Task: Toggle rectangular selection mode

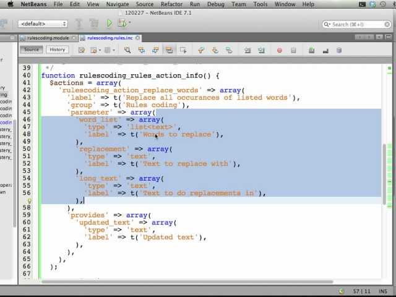Action: click(x=183, y=50)
